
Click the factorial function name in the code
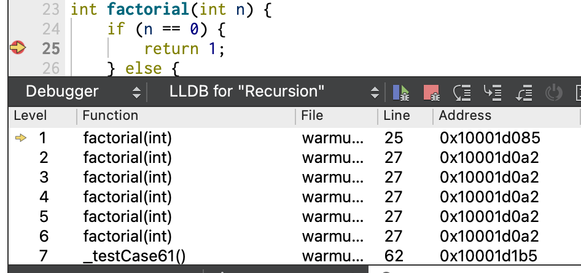click(149, 10)
